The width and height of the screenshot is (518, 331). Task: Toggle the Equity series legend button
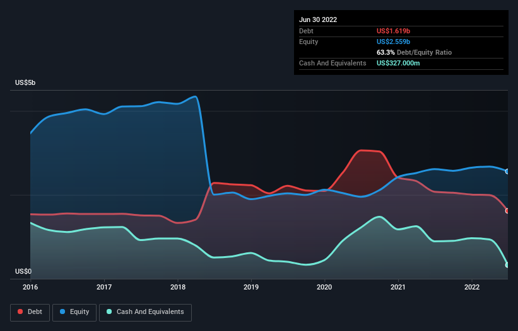tap(74, 312)
